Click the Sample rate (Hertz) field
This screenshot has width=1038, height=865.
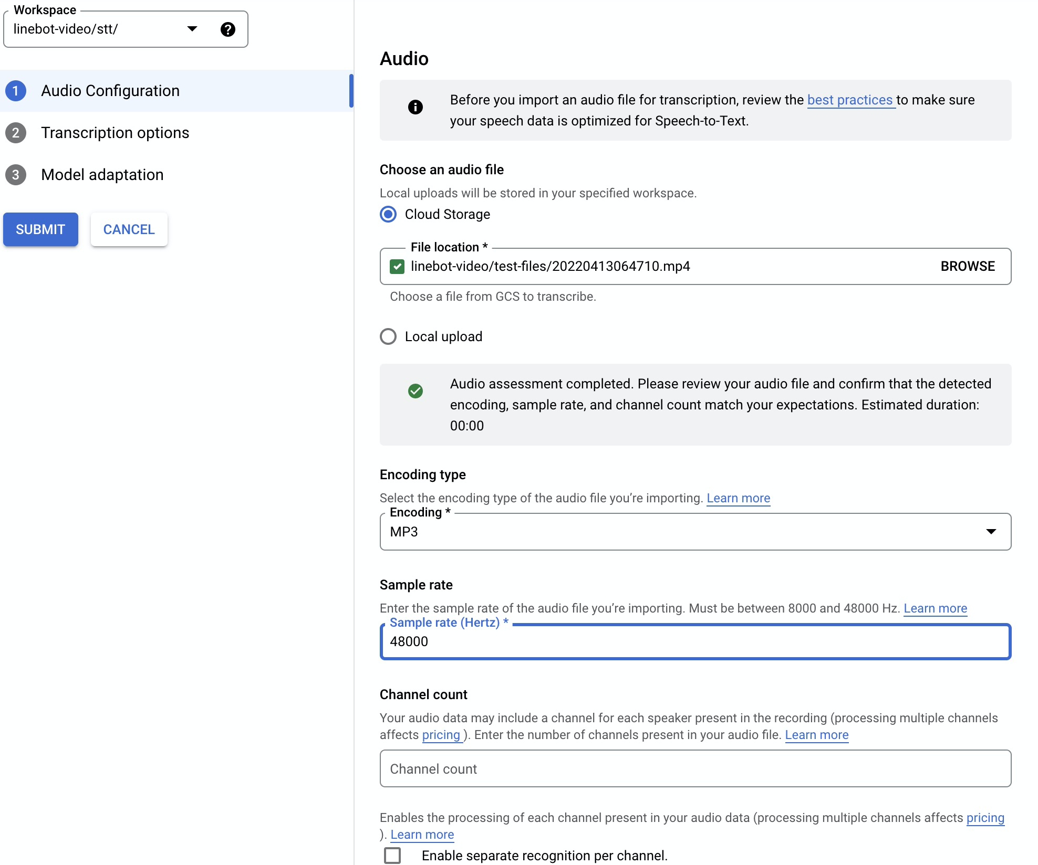pyautogui.click(x=696, y=641)
